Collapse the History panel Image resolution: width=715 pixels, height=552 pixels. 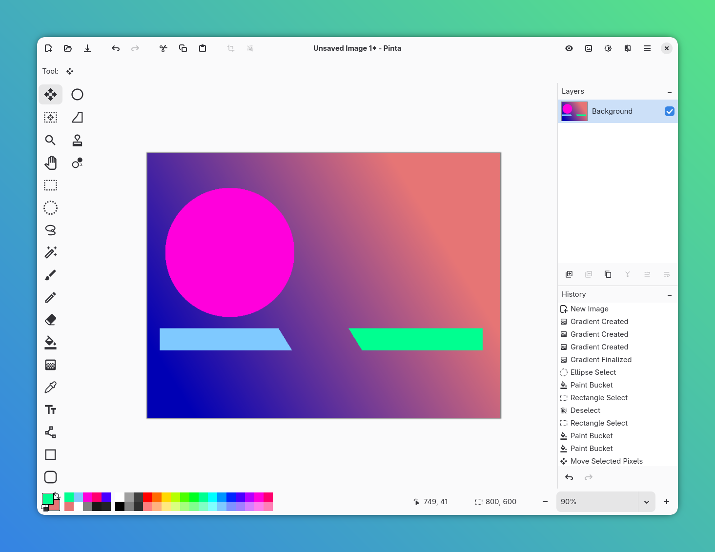pyautogui.click(x=669, y=295)
